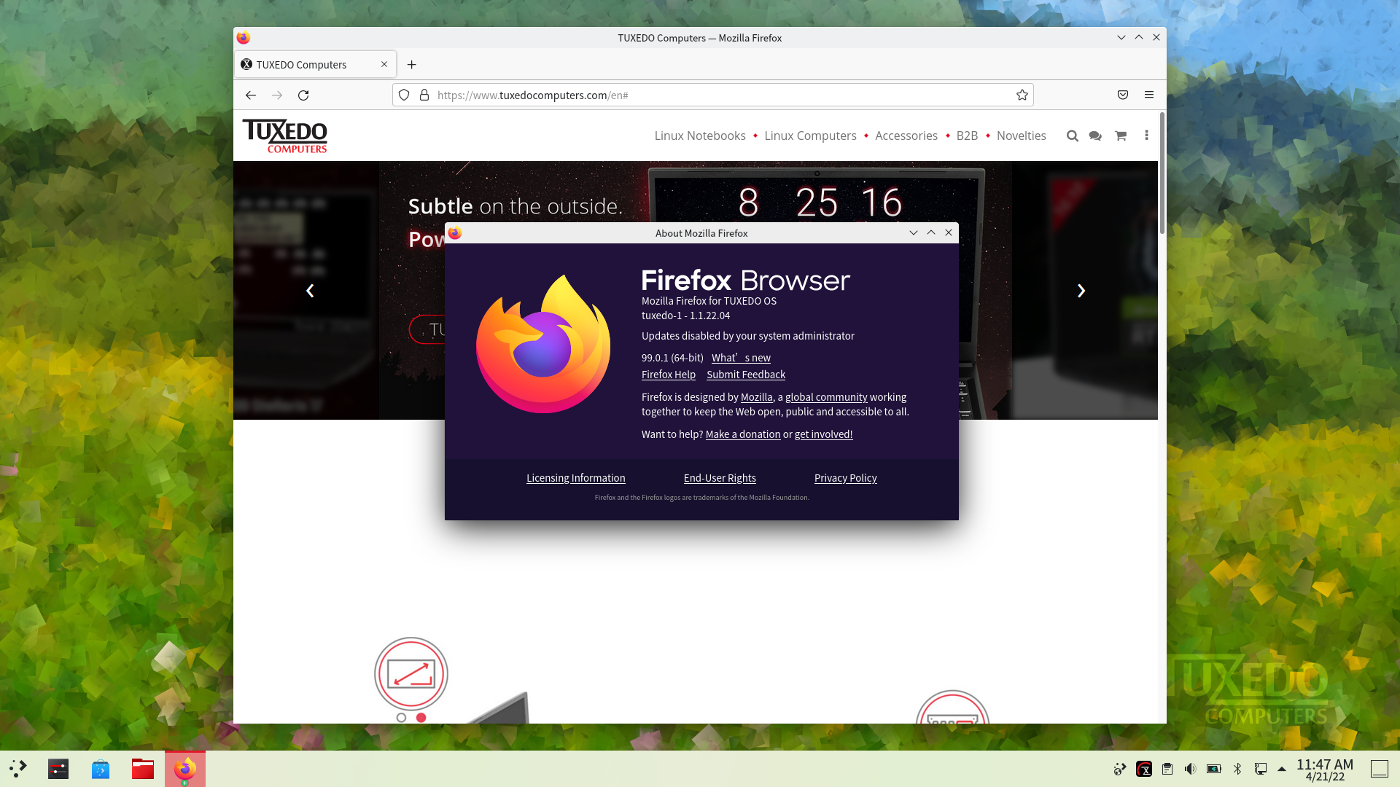Open the software store taskbar icon

point(101,769)
